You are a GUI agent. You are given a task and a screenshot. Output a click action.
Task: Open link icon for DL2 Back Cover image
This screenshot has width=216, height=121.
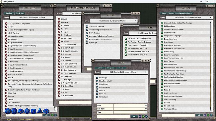(x=162, y=26)
